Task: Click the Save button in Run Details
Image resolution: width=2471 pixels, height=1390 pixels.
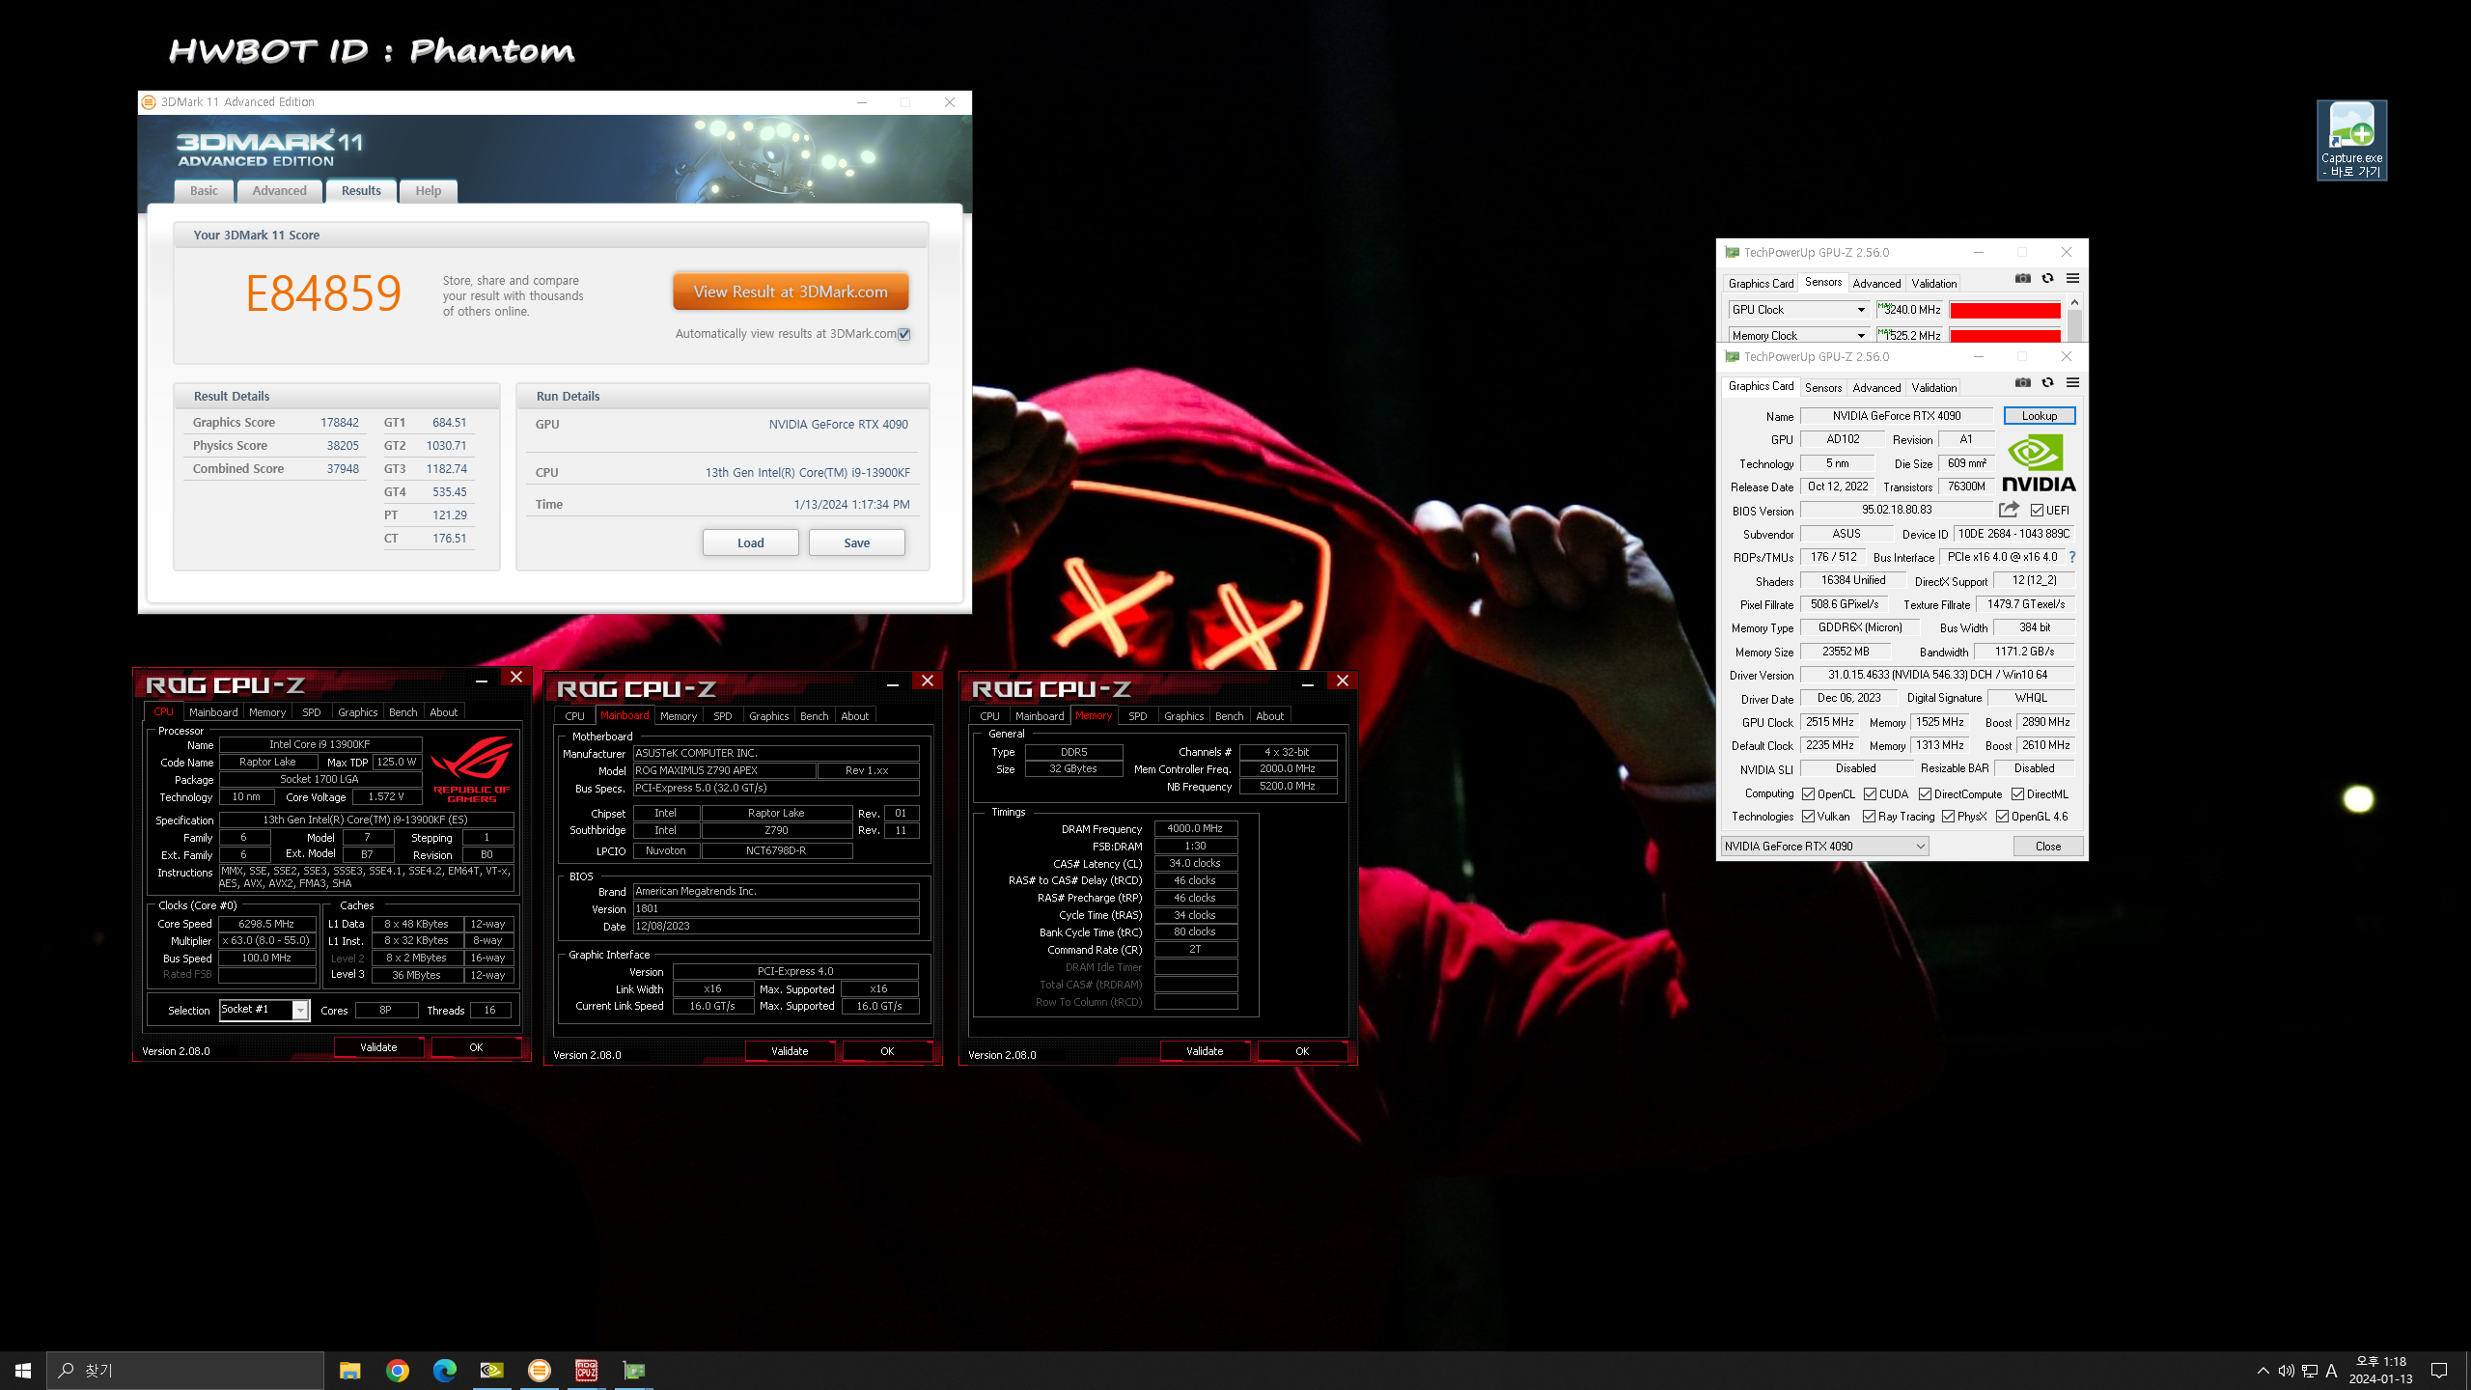Action: point(856,542)
